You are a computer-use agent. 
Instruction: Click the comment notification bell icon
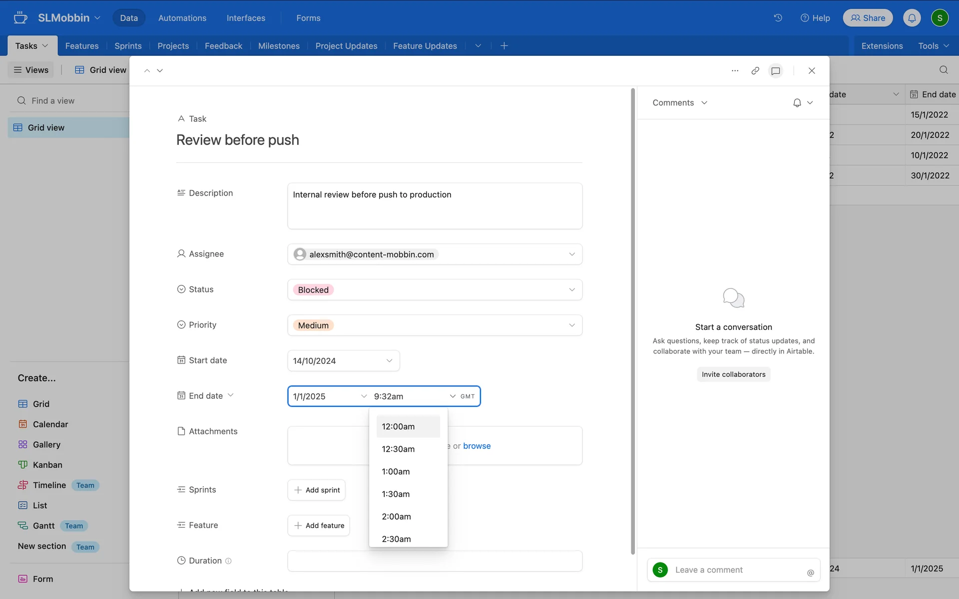click(797, 103)
